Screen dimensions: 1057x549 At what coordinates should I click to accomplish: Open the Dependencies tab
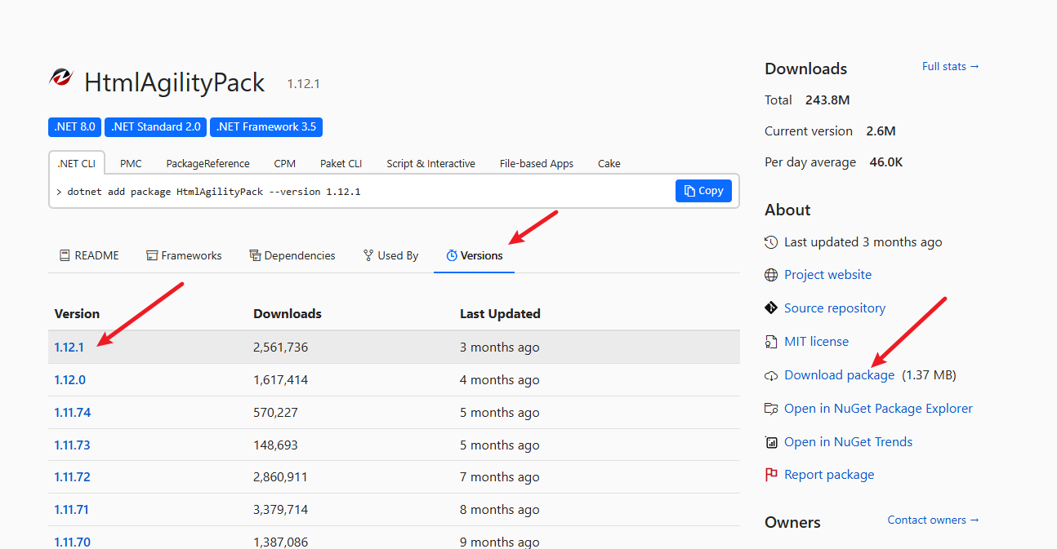[292, 255]
